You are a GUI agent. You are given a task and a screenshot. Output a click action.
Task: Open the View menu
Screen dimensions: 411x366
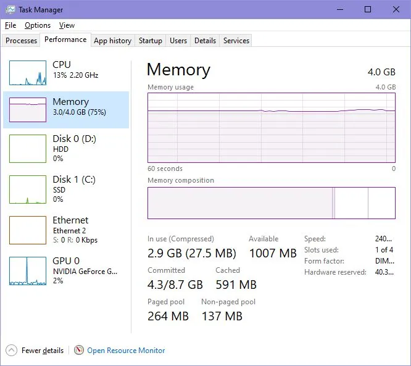click(x=67, y=25)
